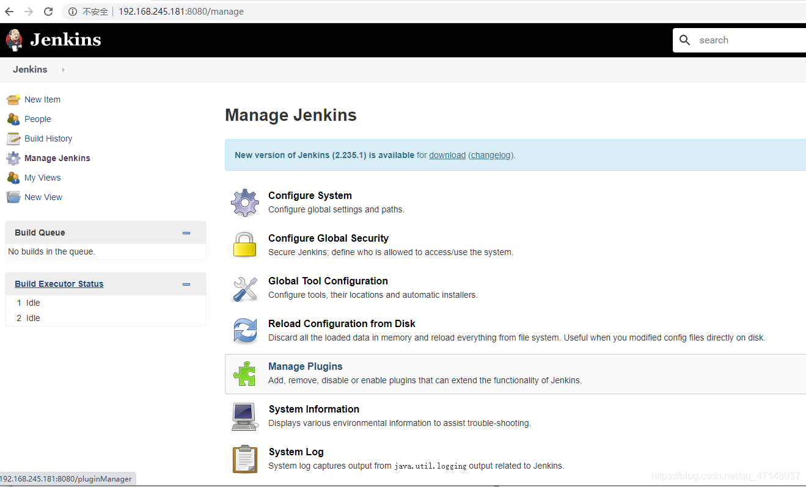Open the Build Executor Status link

[59, 284]
